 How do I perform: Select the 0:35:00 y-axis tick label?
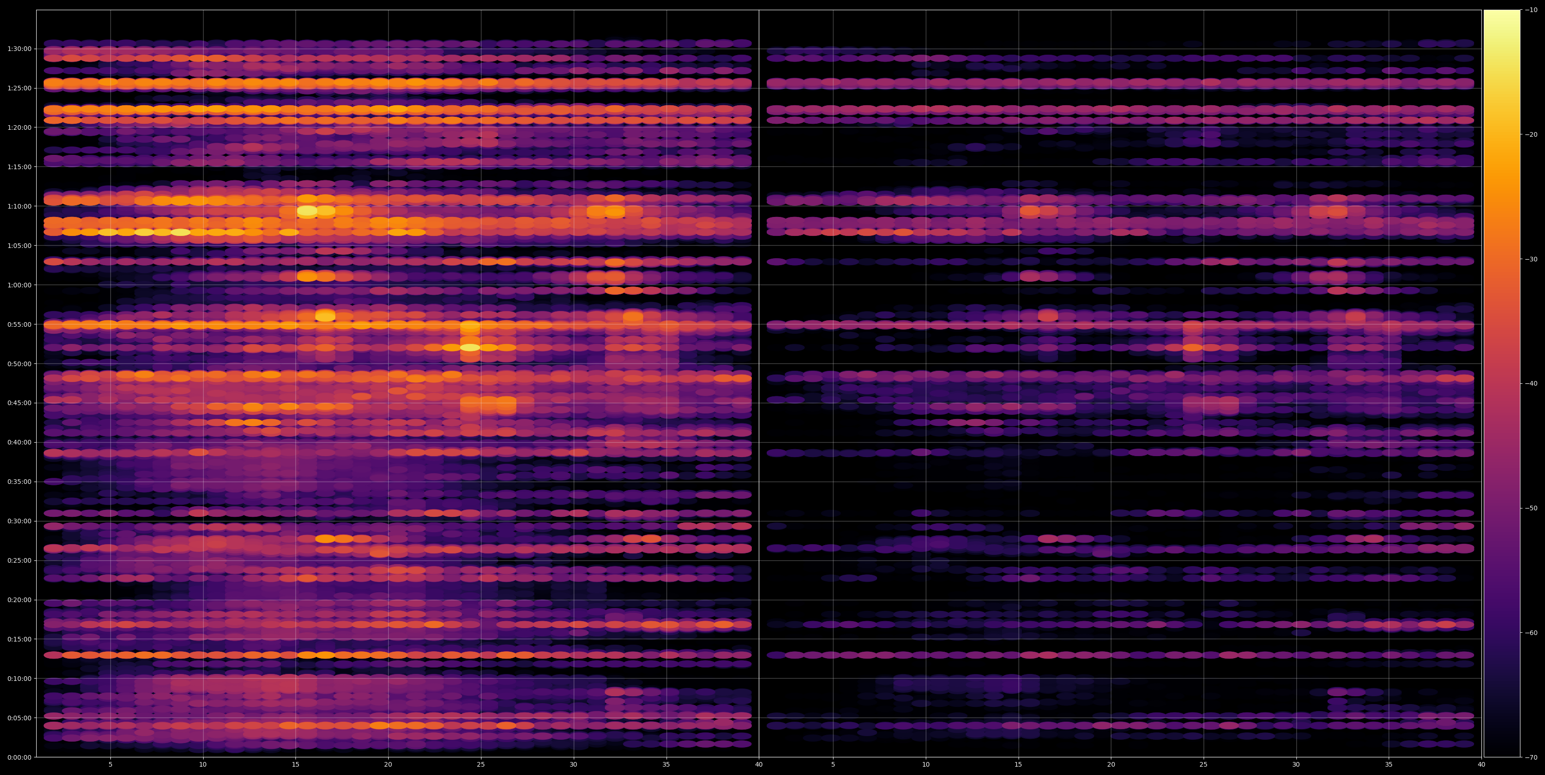click(x=19, y=482)
